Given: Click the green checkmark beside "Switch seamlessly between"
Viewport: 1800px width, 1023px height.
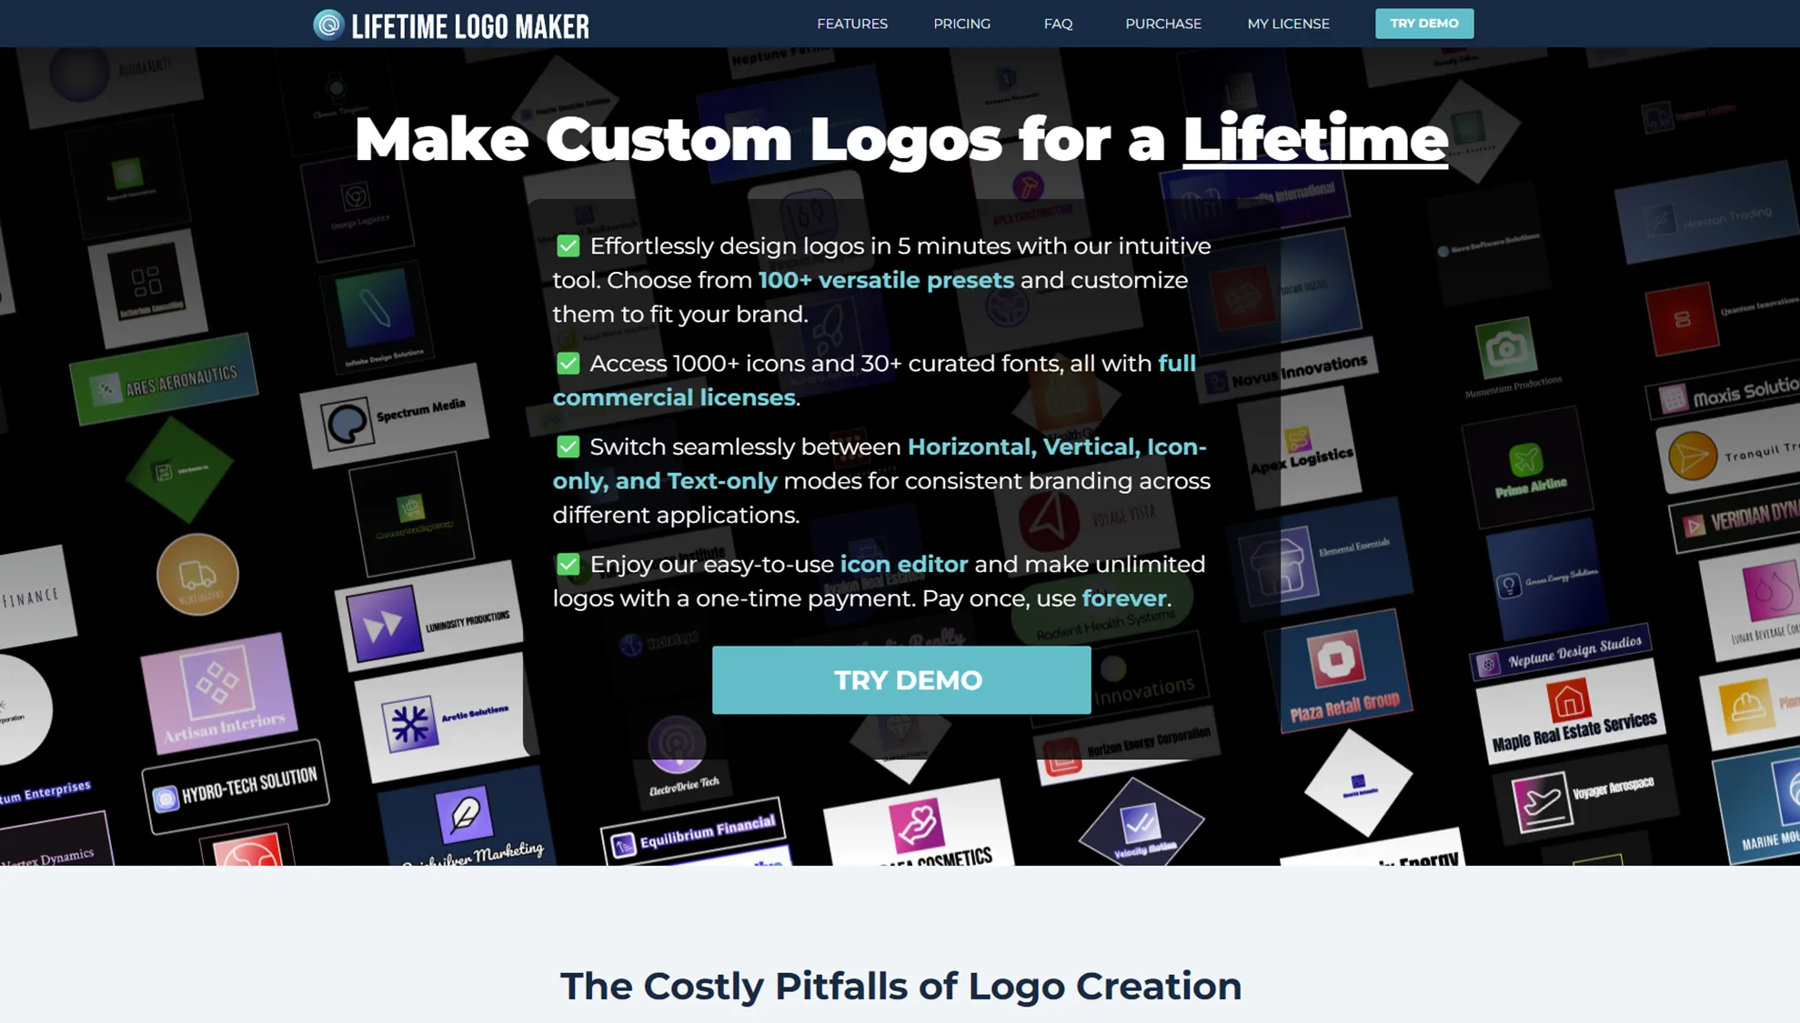Looking at the screenshot, I should (568, 446).
